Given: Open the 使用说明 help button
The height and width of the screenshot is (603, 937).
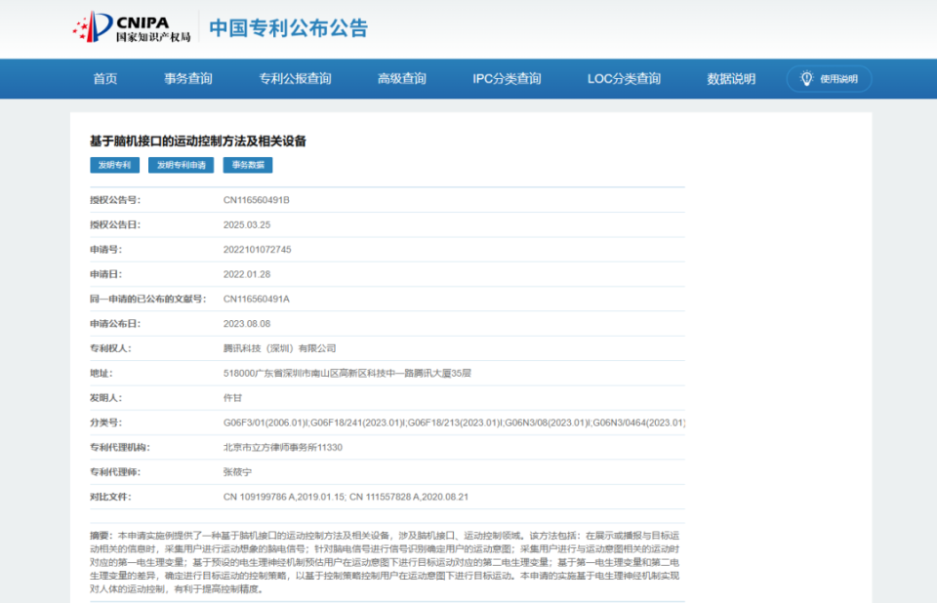Looking at the screenshot, I should [830, 79].
